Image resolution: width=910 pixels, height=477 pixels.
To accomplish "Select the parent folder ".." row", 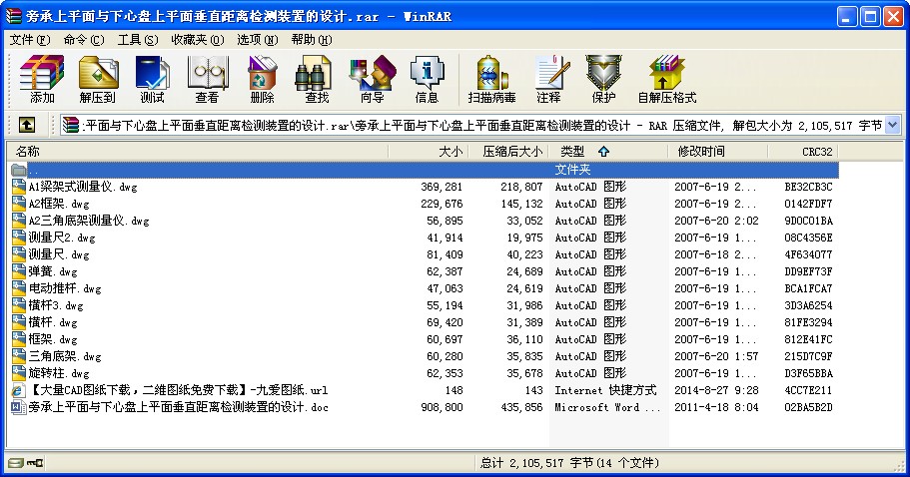I will coord(200,170).
